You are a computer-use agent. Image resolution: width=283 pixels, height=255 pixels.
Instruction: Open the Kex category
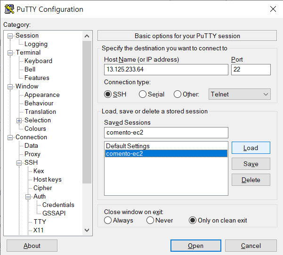pyautogui.click(x=39, y=171)
